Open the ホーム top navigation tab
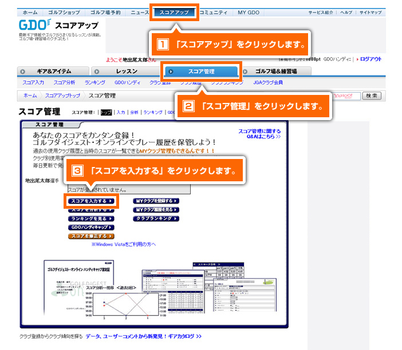This screenshot has height=350, width=402. [x=30, y=13]
